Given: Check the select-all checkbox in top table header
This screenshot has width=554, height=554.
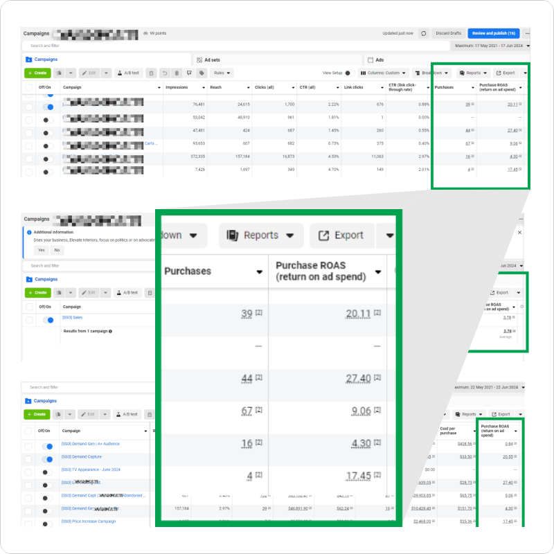Looking at the screenshot, I should point(28,88).
